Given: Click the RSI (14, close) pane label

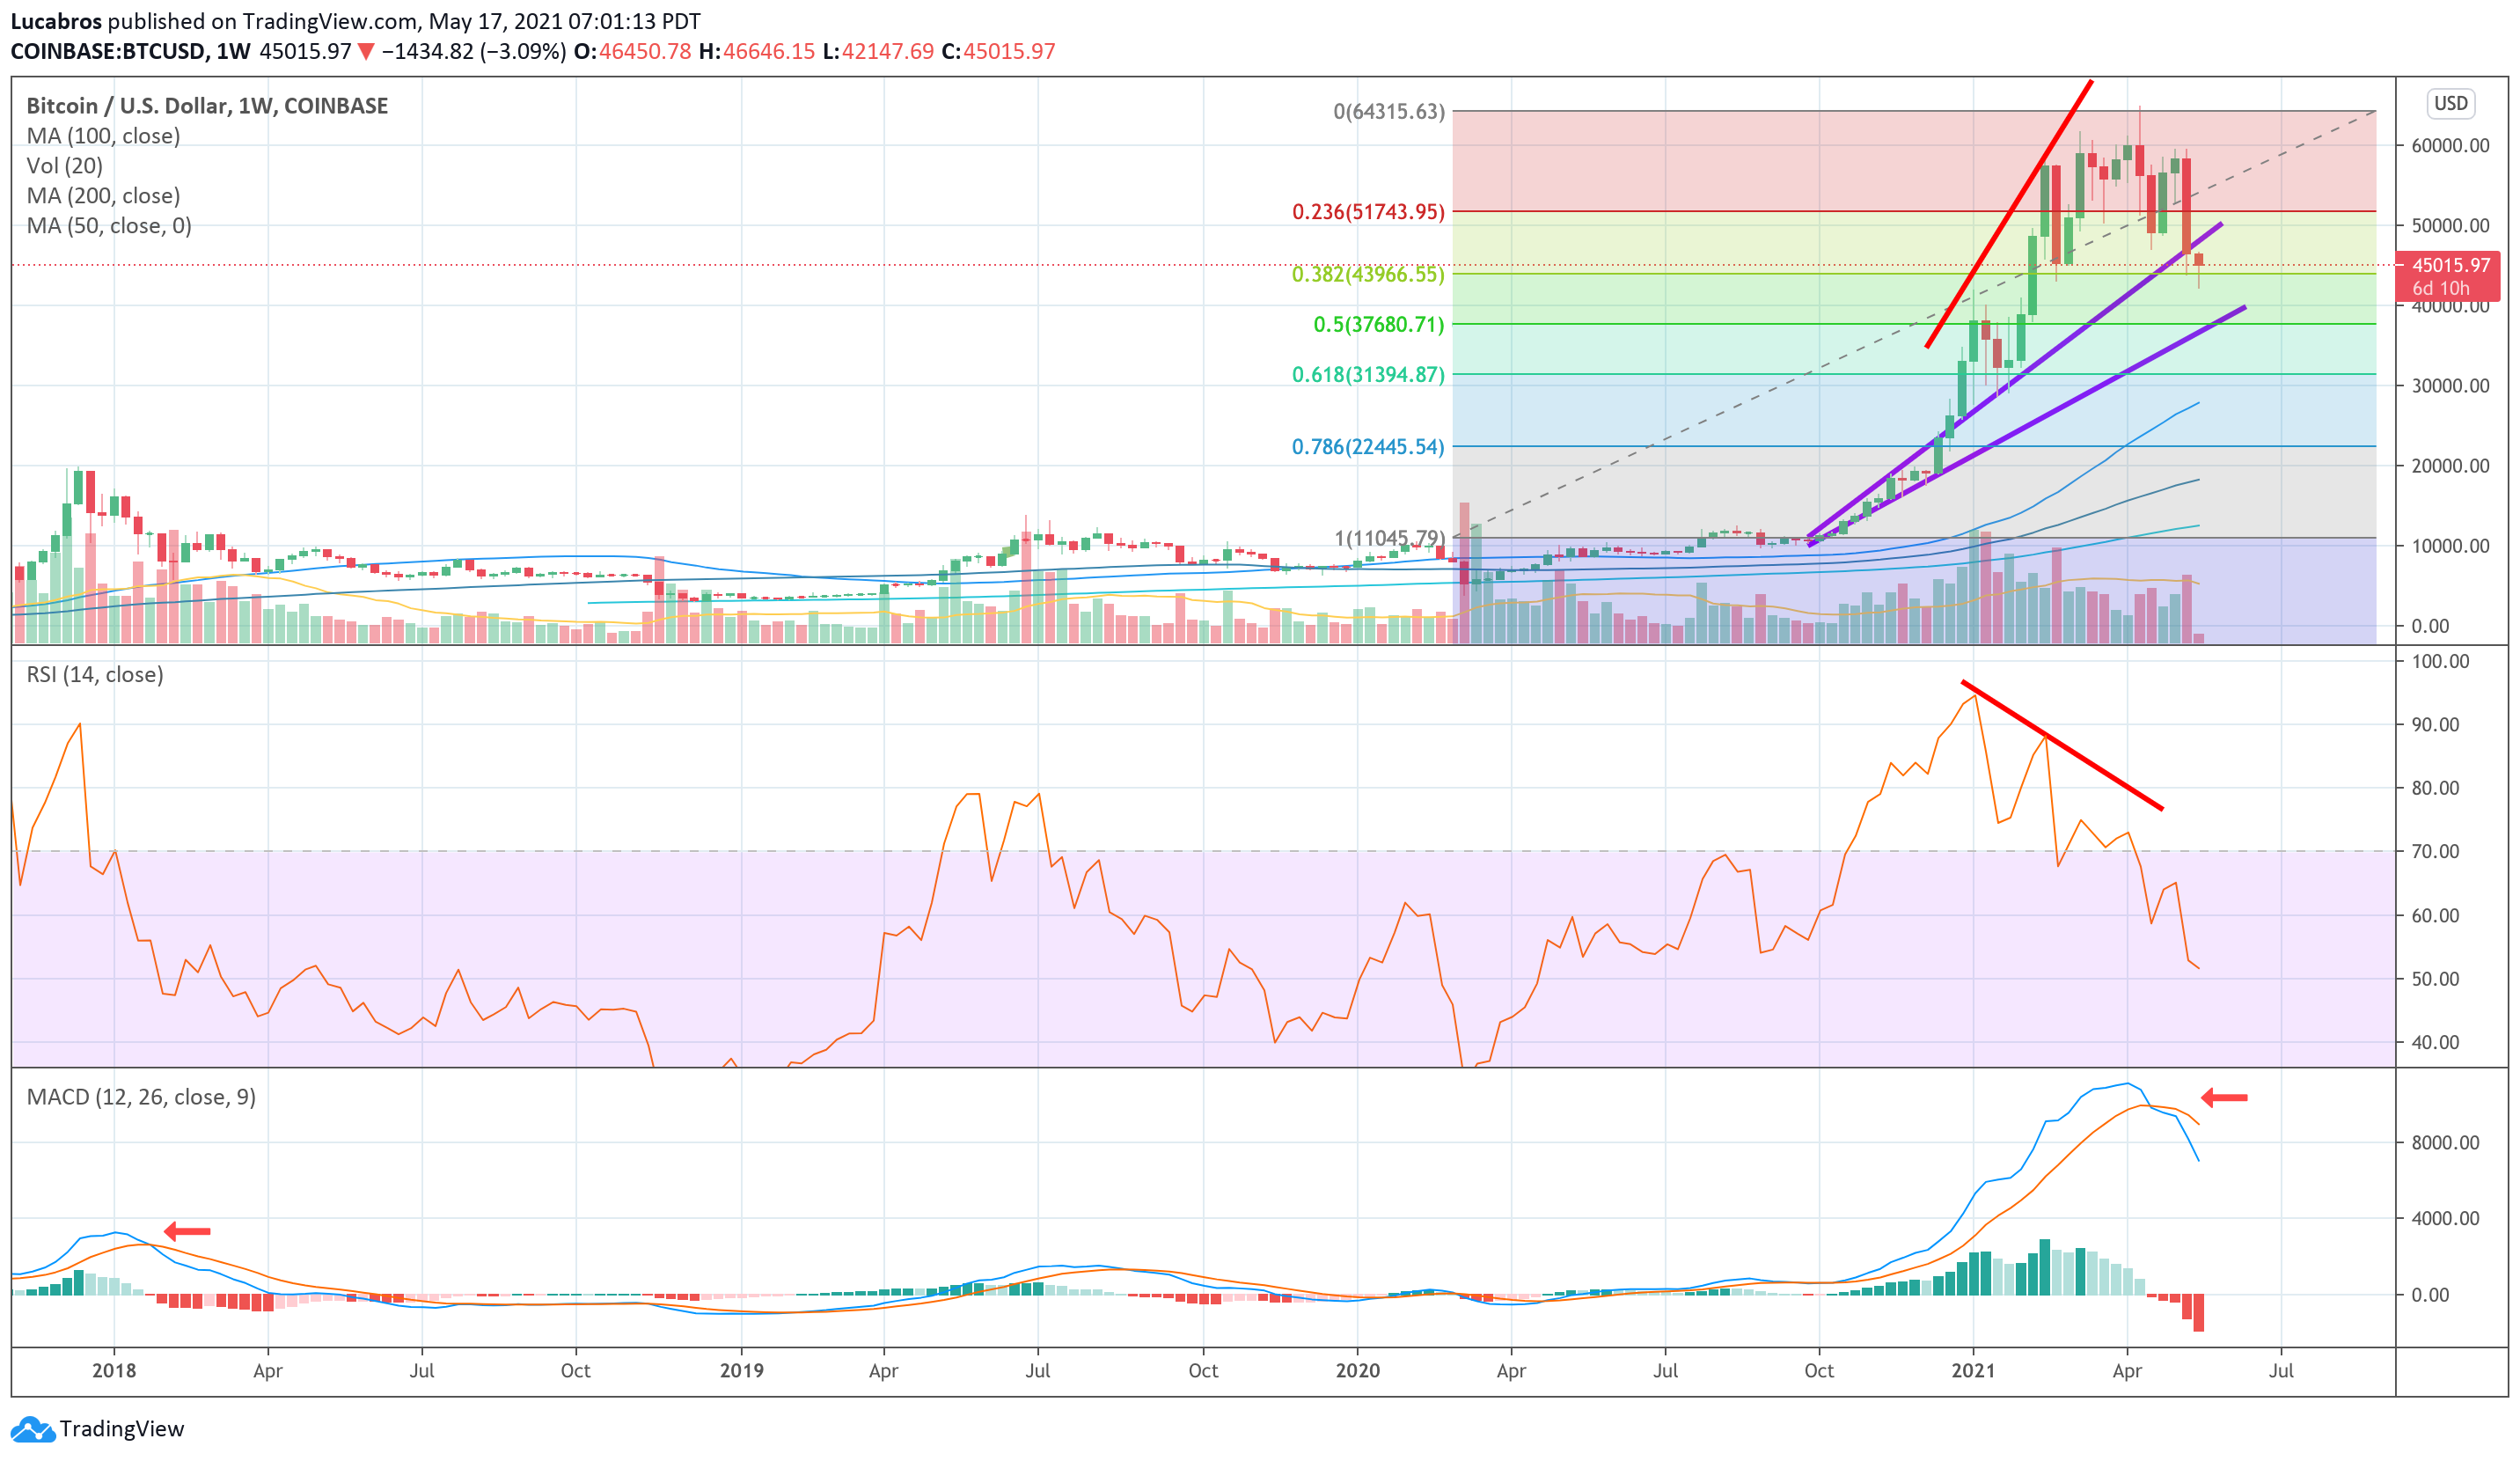Looking at the screenshot, I should pyautogui.click(x=95, y=675).
